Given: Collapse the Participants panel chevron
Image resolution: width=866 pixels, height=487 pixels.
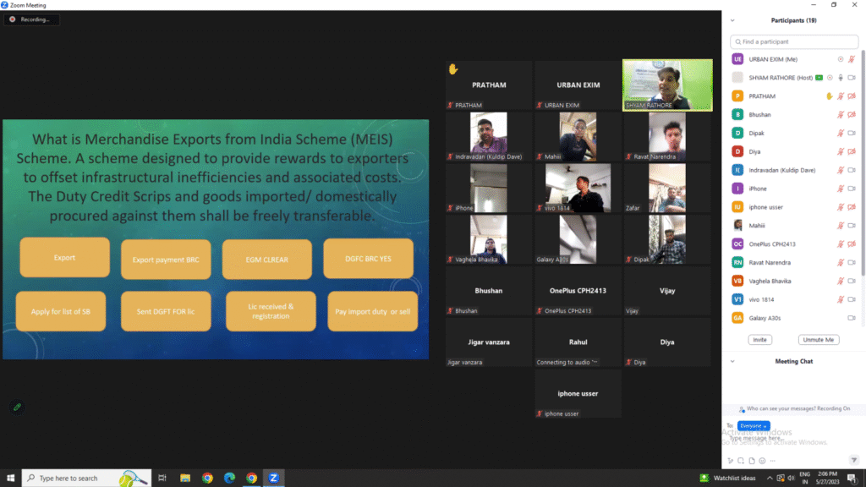Looking at the screenshot, I should 732,20.
